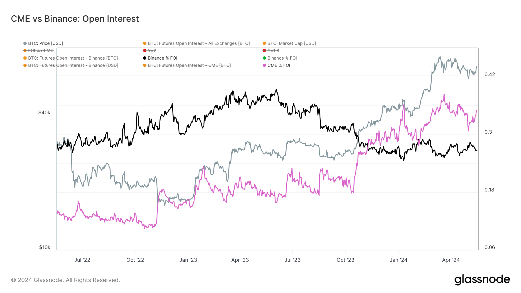This screenshot has width=521, height=293.
Task: Click the Jan '24 x-axis label
Action: tap(398, 260)
